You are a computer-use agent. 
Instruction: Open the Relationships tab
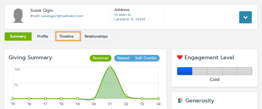(x=96, y=37)
